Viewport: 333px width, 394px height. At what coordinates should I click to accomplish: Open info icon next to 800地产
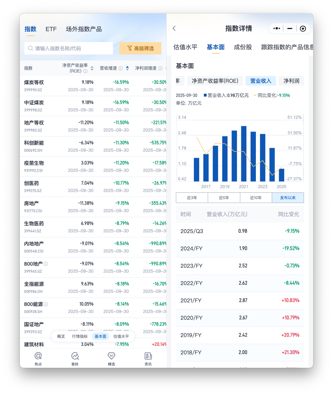click(46, 264)
